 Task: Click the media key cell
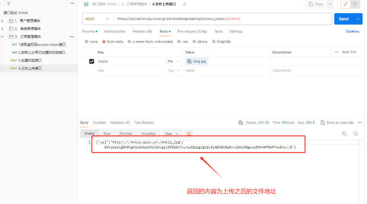[131, 61]
